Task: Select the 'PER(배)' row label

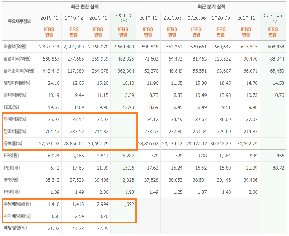Action: coord(11,168)
